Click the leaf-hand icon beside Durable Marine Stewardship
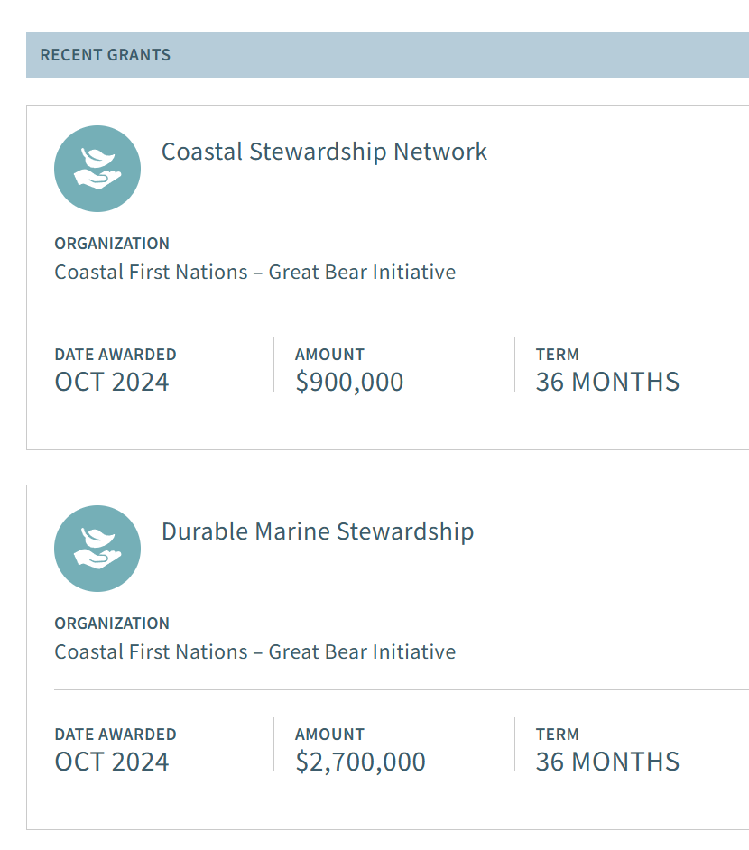 coord(97,549)
